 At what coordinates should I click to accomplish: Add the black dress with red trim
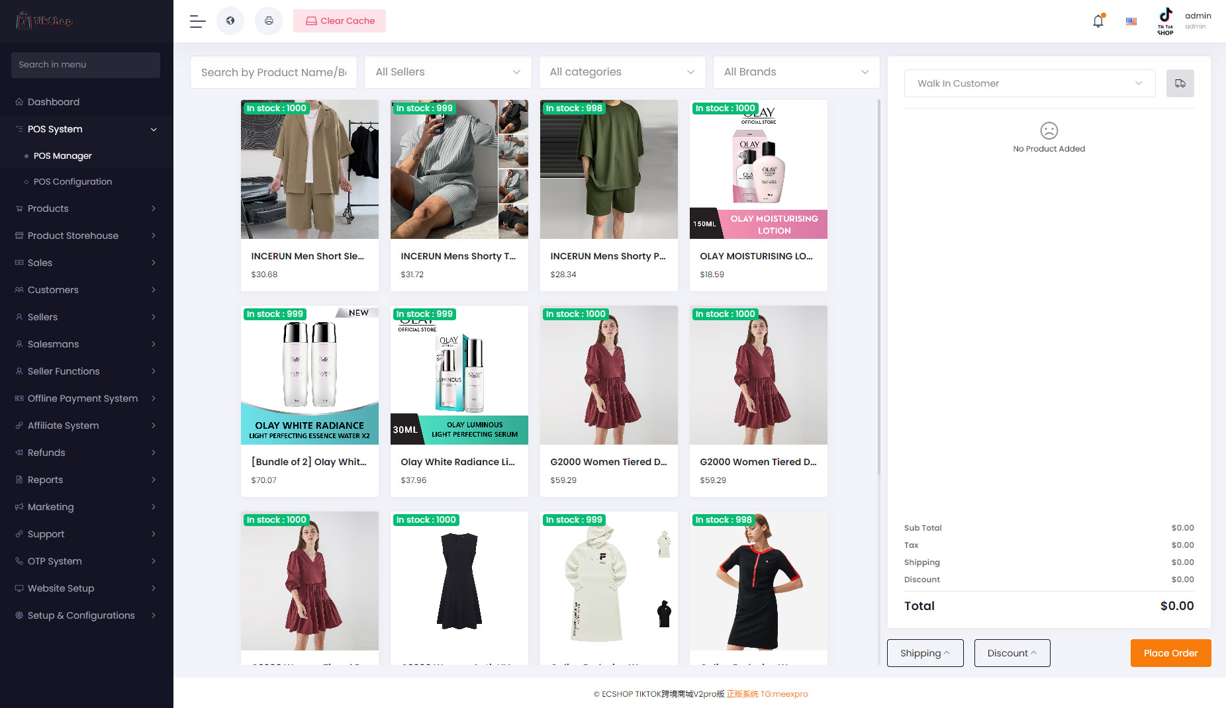pyautogui.click(x=759, y=588)
